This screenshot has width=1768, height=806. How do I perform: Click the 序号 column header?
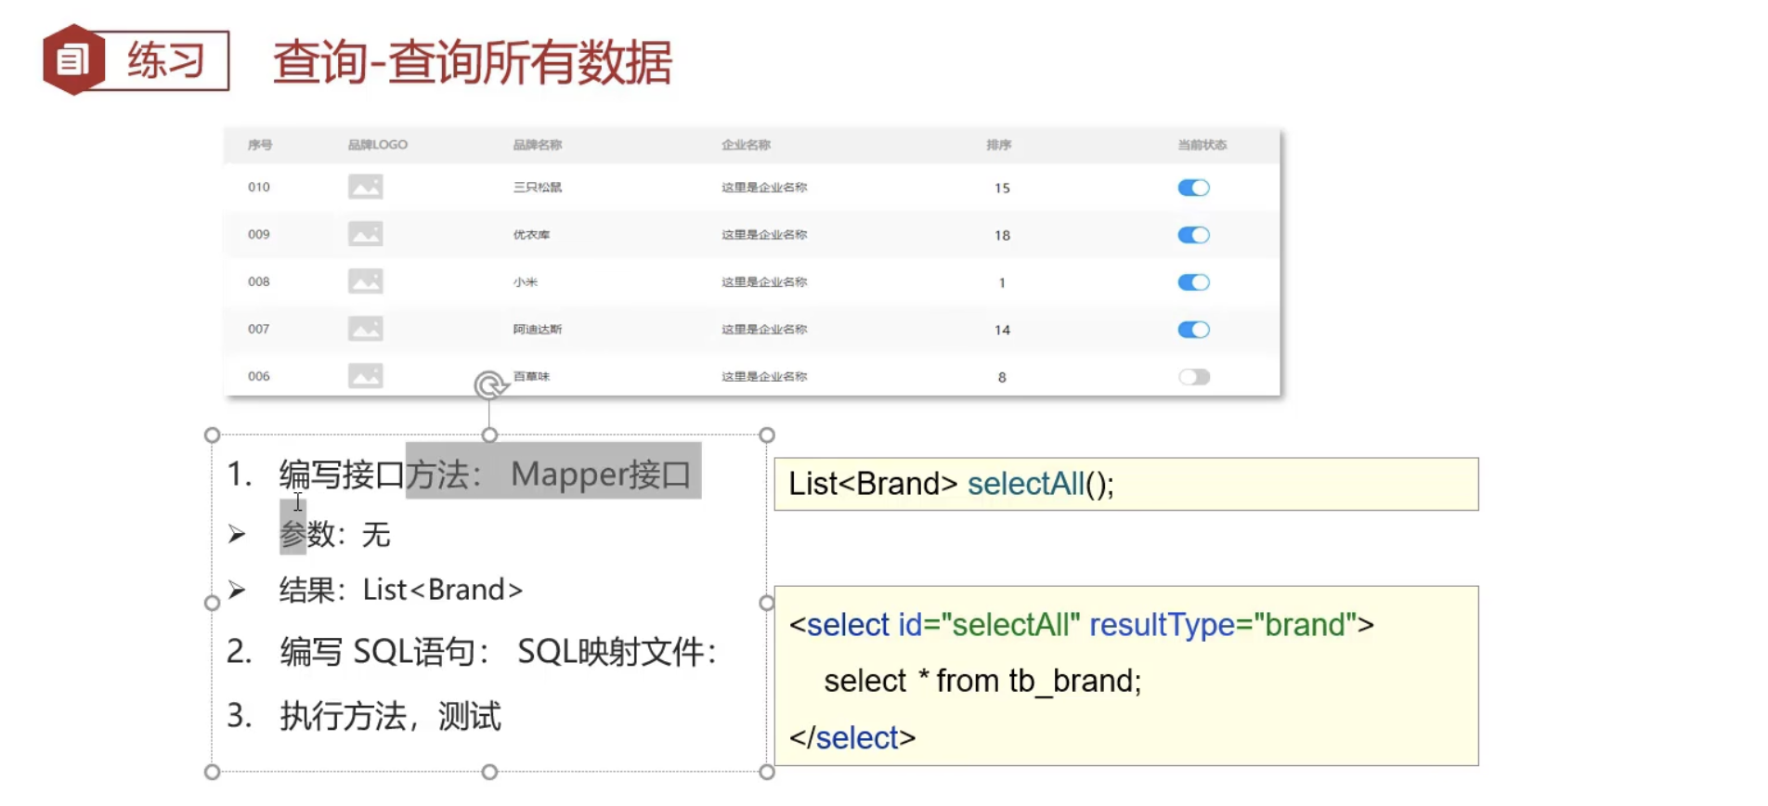tap(260, 145)
